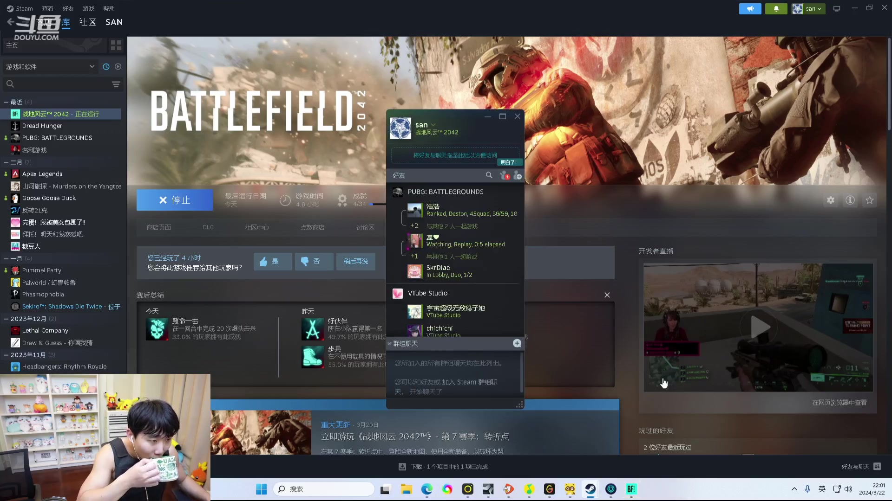This screenshot has height=501, width=892.
Task: Add Battlefield 2042 to favorites star
Action: 870,200
